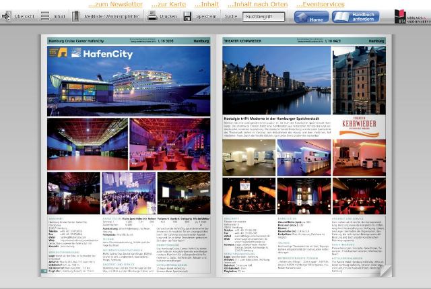
Task: Click the Merkliste bookmark icon
Action: [75, 16]
